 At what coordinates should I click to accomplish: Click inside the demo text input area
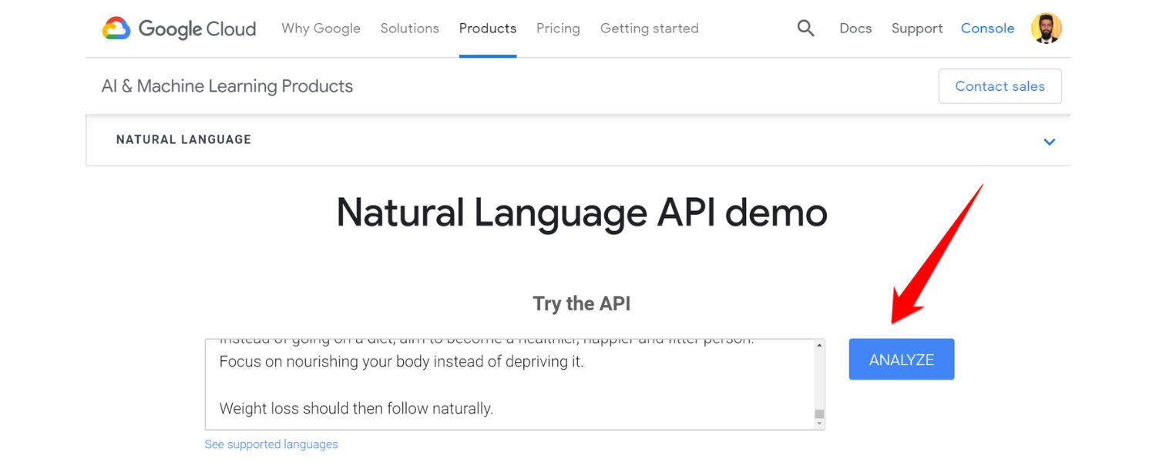coord(509,383)
